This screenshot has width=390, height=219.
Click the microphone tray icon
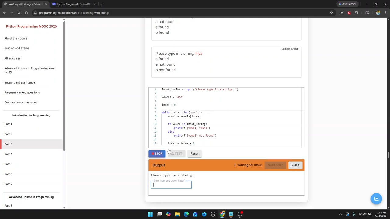click(x=353, y=214)
